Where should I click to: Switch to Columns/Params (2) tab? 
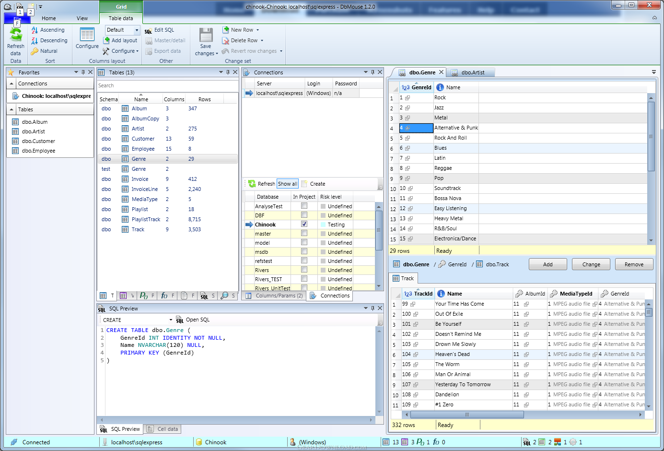275,296
